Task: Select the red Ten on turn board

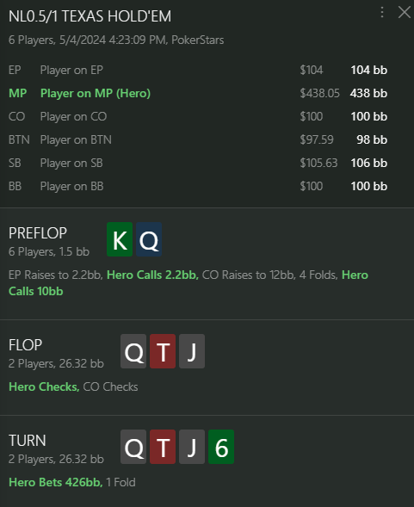Action: (163, 447)
